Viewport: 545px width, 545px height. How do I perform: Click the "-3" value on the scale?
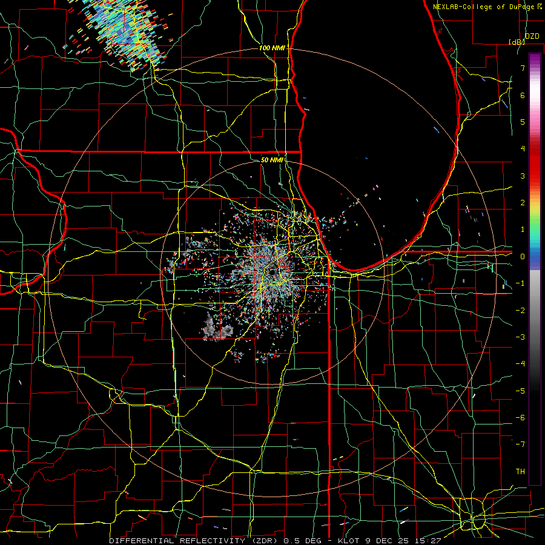point(520,337)
